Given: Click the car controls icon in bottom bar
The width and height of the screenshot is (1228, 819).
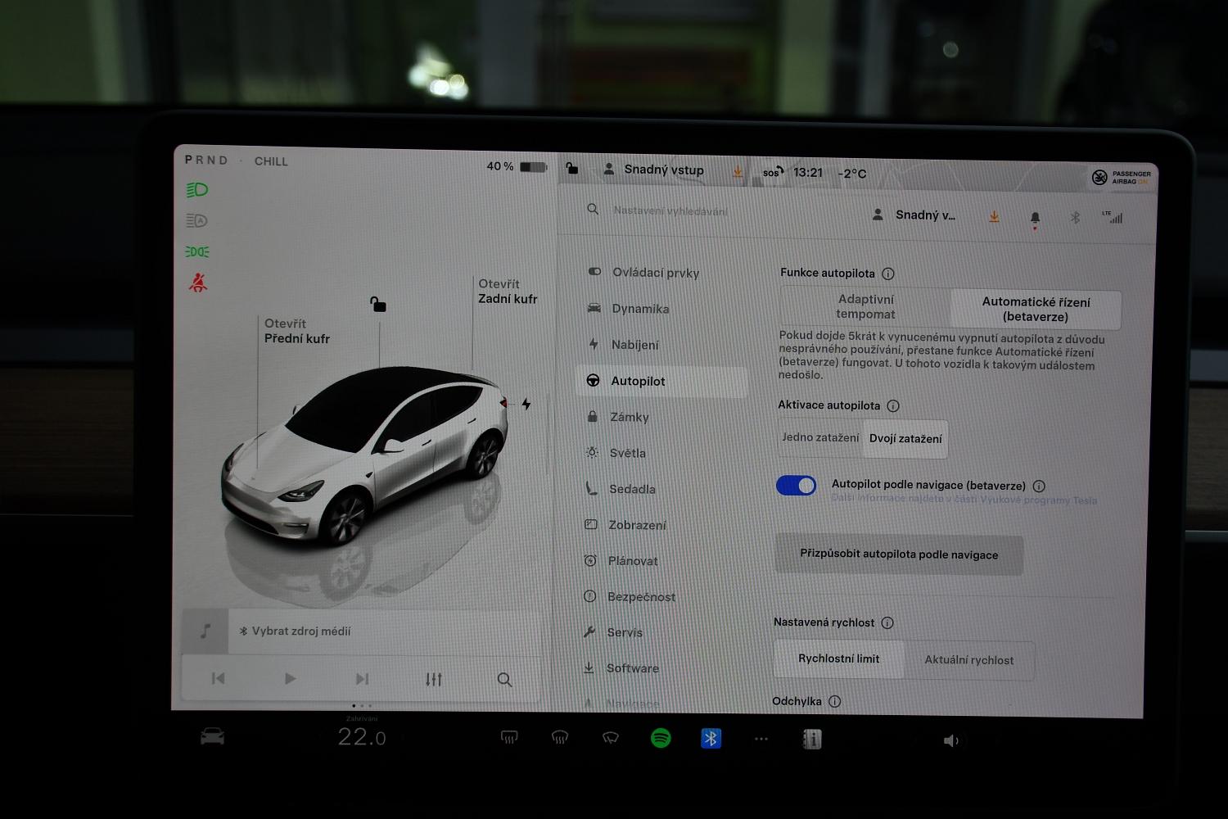Looking at the screenshot, I should click(x=212, y=737).
